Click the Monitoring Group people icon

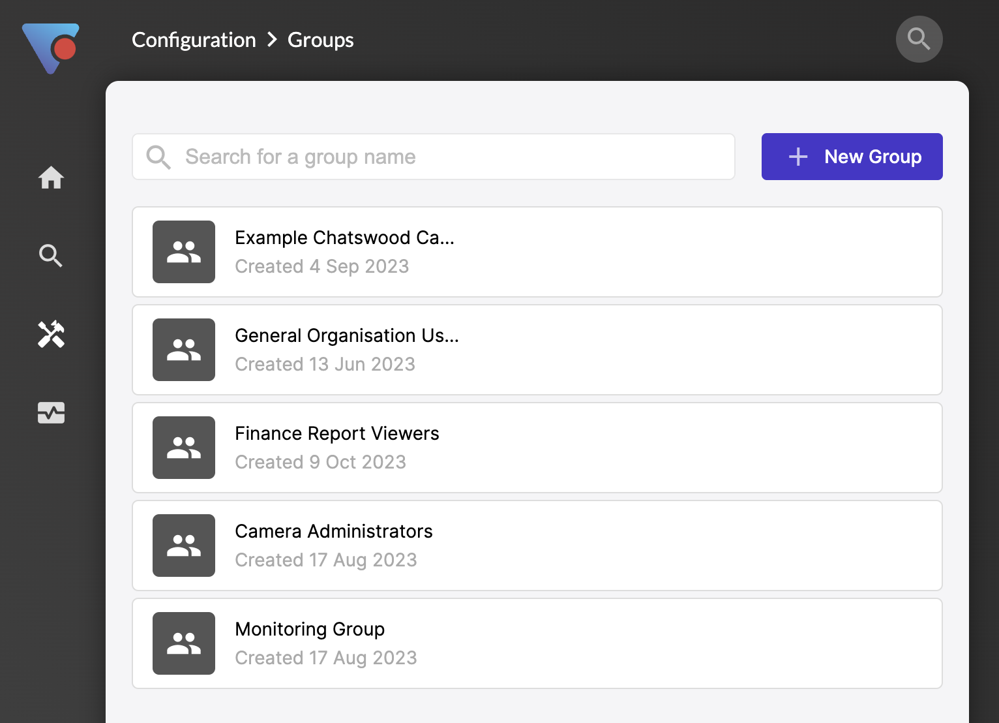click(x=184, y=643)
